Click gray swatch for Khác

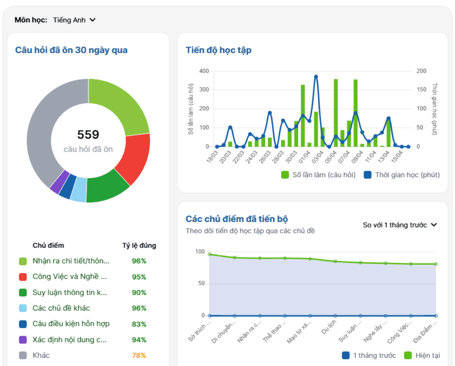23,355
